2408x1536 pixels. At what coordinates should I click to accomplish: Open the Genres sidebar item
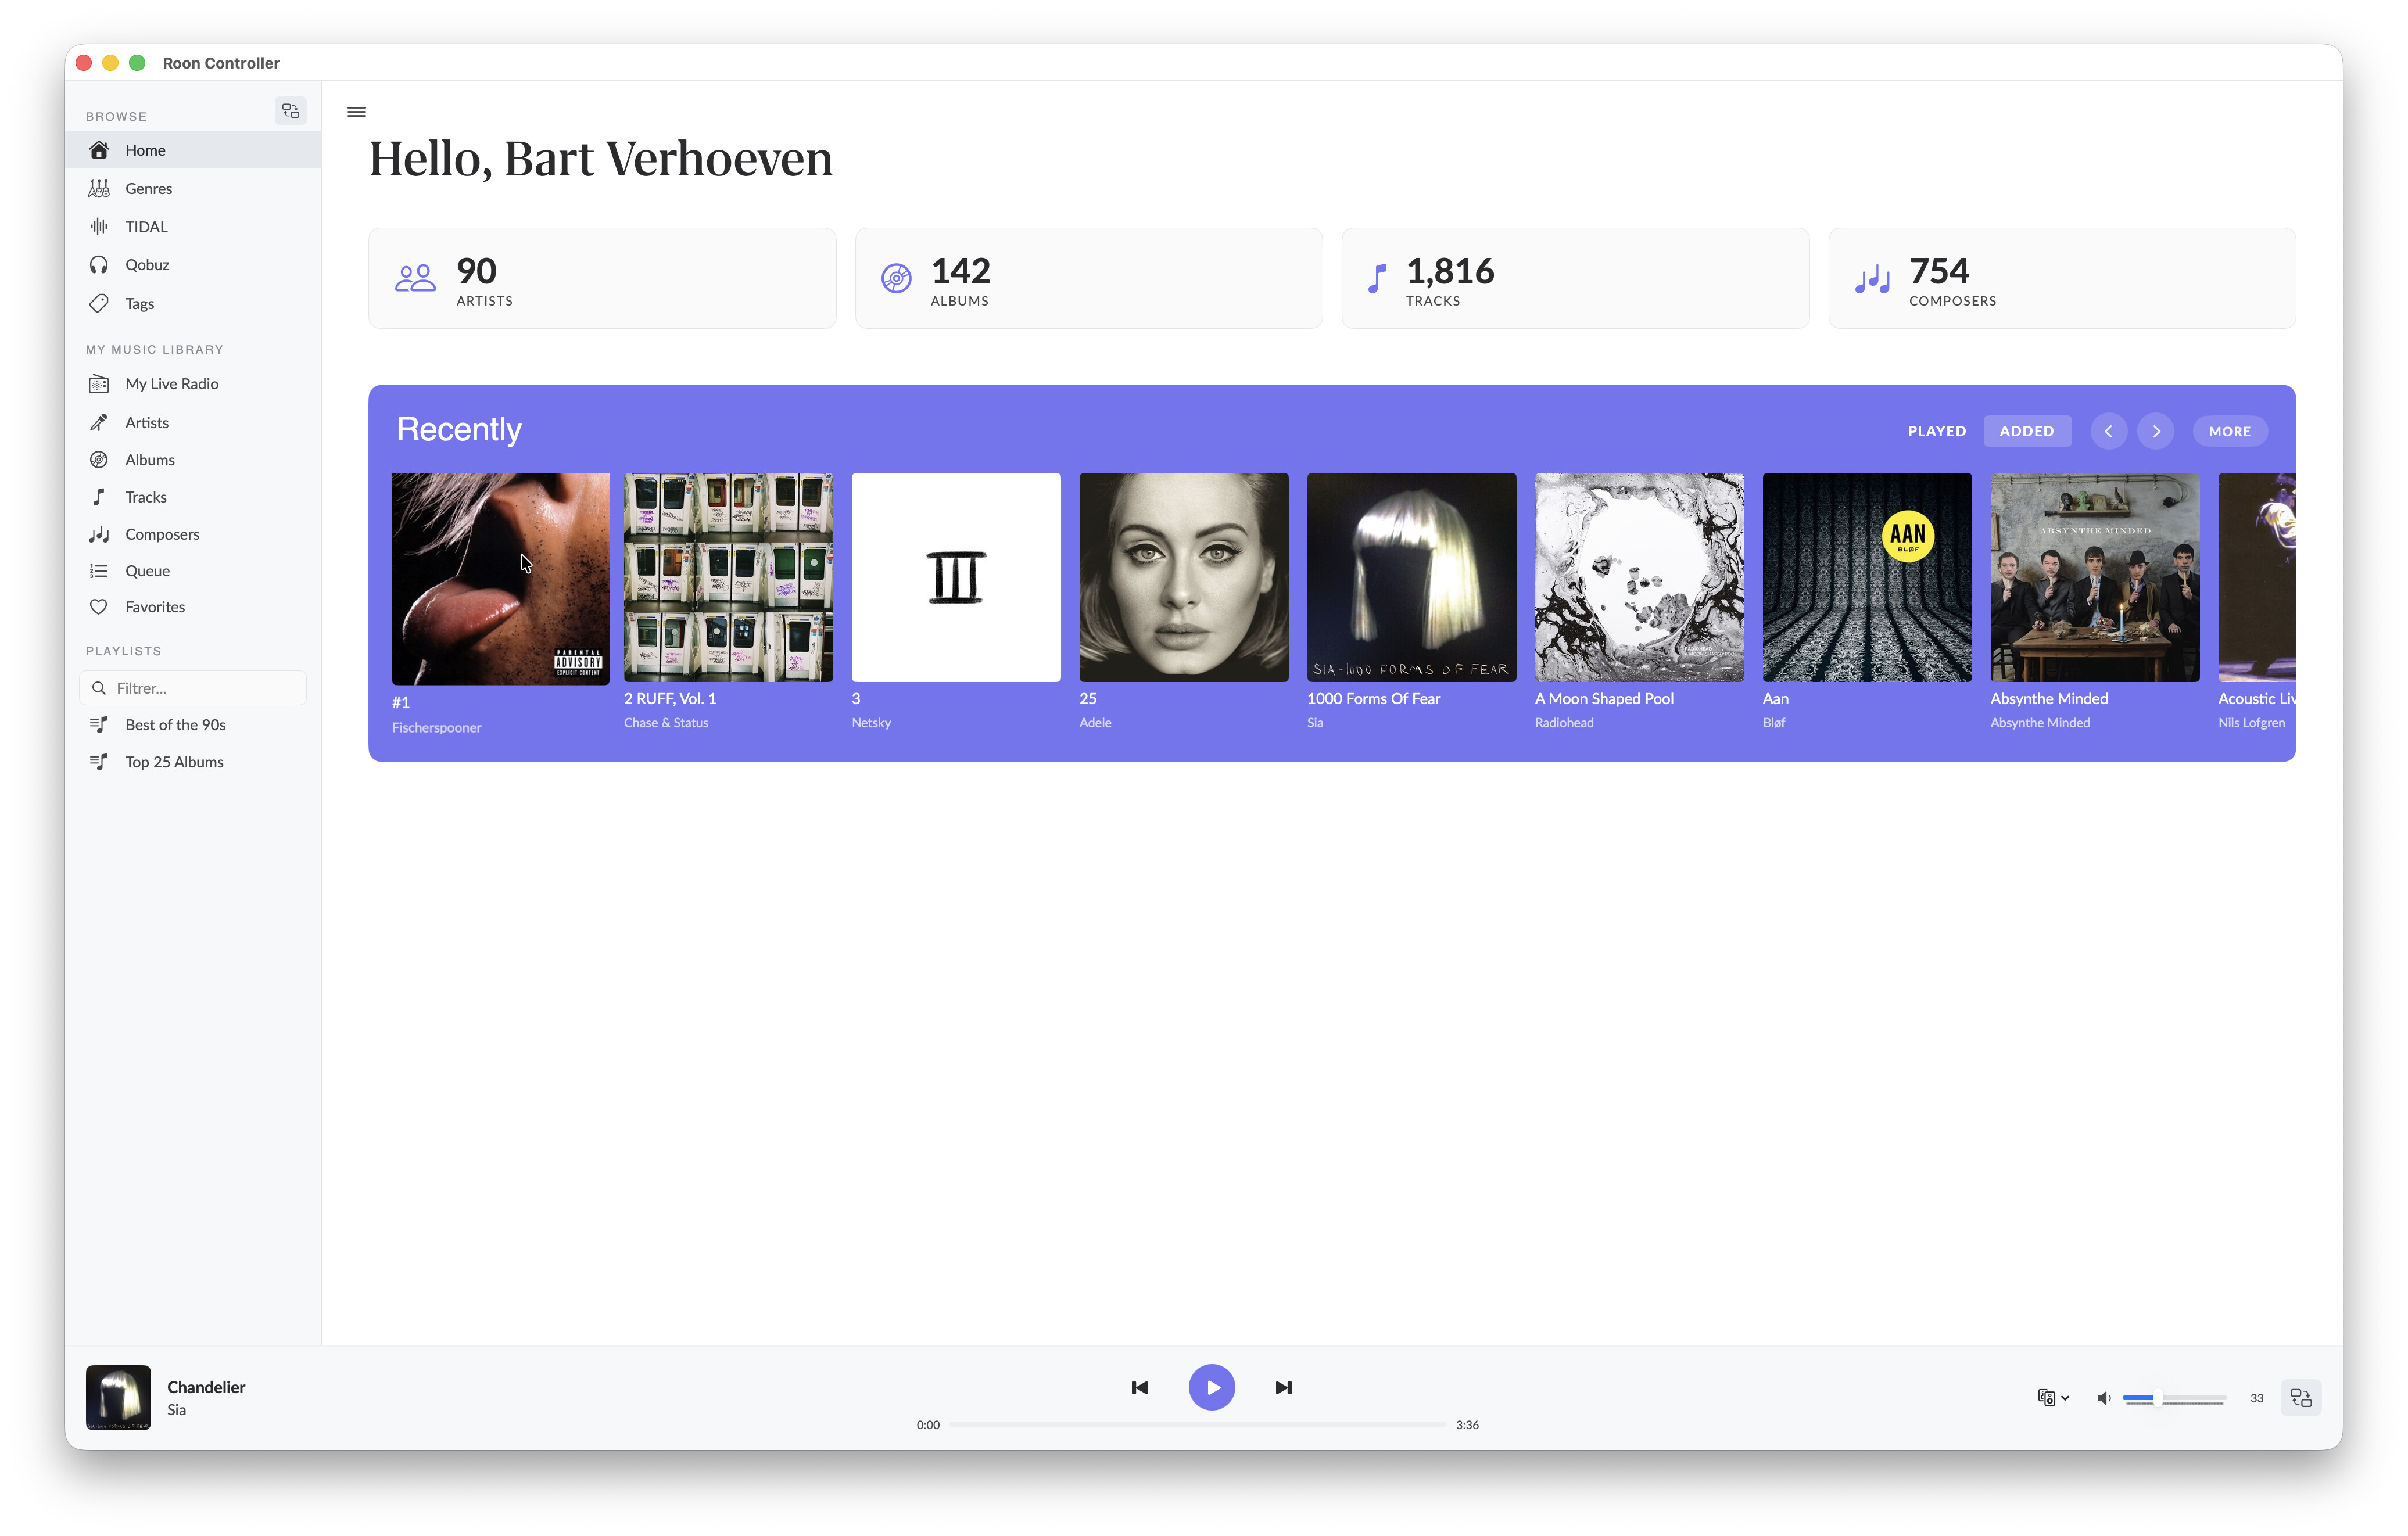[148, 188]
